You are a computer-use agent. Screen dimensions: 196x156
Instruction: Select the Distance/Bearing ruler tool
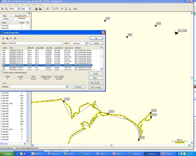click(x=75, y=9)
